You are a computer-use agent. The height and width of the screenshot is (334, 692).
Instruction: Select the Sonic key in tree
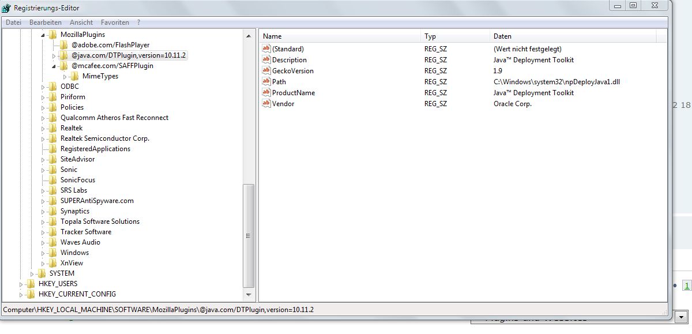click(x=69, y=170)
